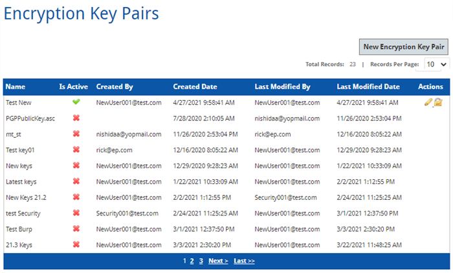Select the name cell 'Test Burp'
This screenshot has height=273, width=453.
tap(19, 230)
